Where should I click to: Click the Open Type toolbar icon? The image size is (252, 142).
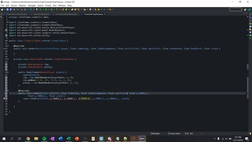coord(72,9)
